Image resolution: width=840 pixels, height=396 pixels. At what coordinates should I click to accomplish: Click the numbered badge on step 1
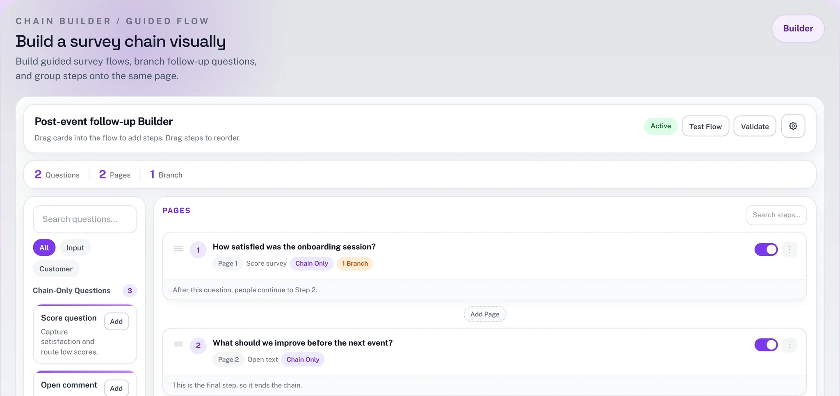(198, 250)
